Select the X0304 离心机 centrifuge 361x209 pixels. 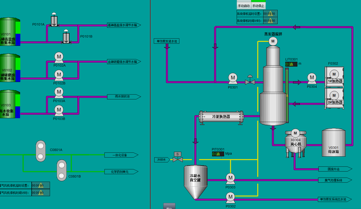tap(295, 142)
